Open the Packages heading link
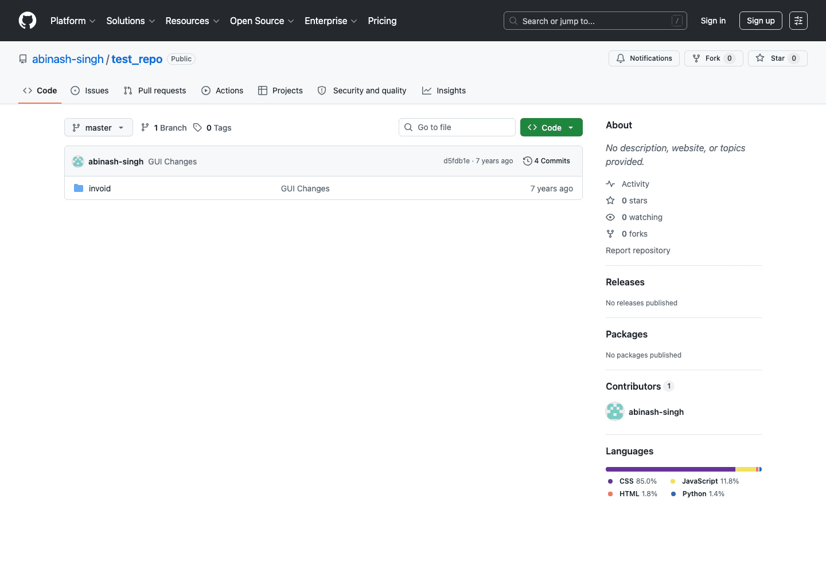Viewport: 826px width, 573px height. [626, 334]
